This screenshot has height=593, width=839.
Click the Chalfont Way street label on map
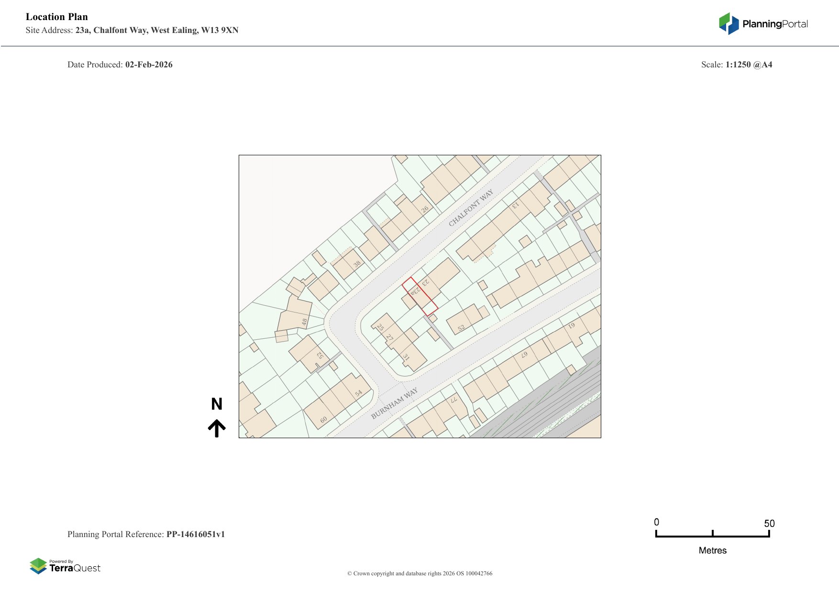point(471,208)
